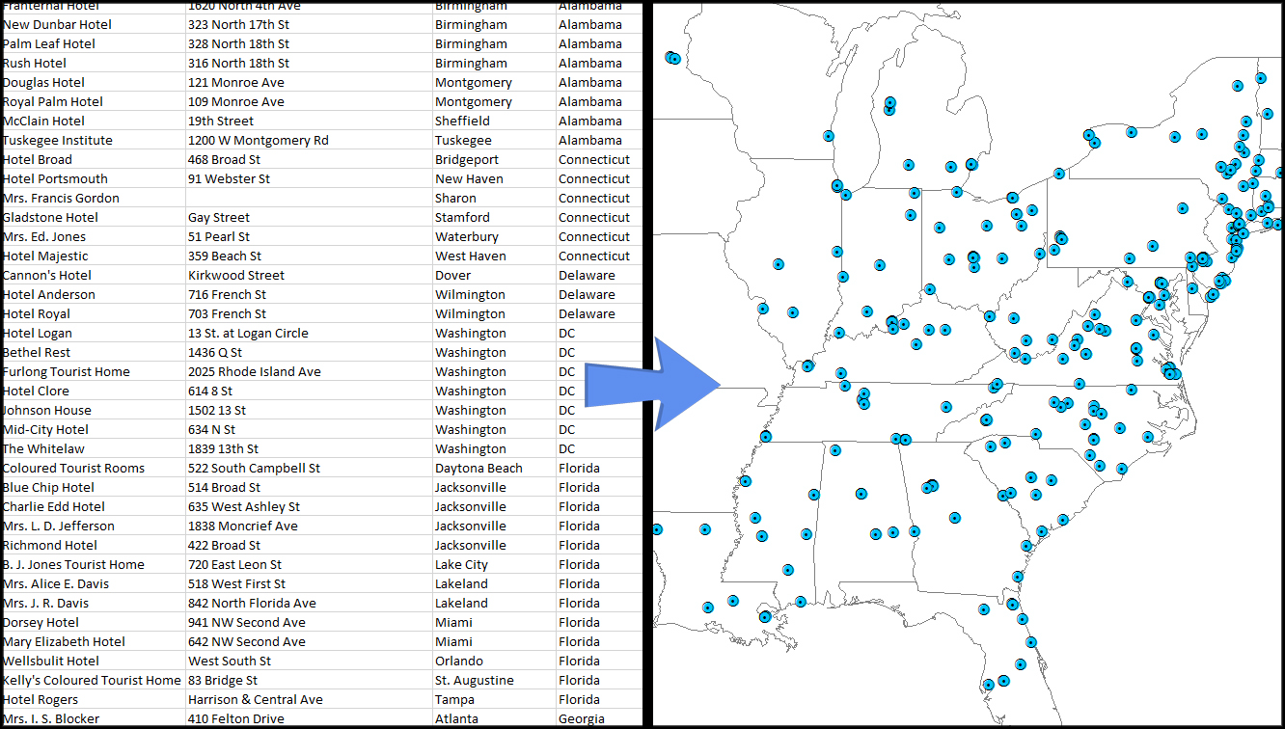
Task: Click the Georgia state cell
Action: tap(582, 718)
